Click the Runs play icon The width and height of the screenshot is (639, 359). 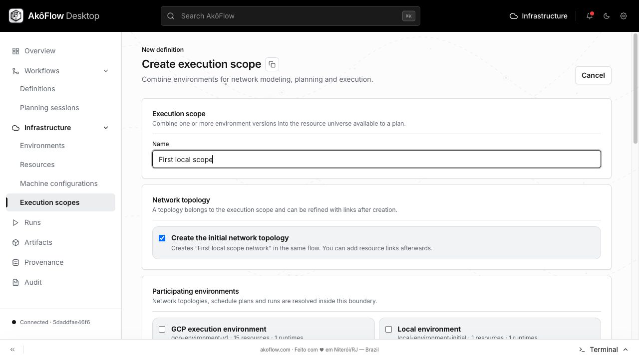[x=15, y=222]
